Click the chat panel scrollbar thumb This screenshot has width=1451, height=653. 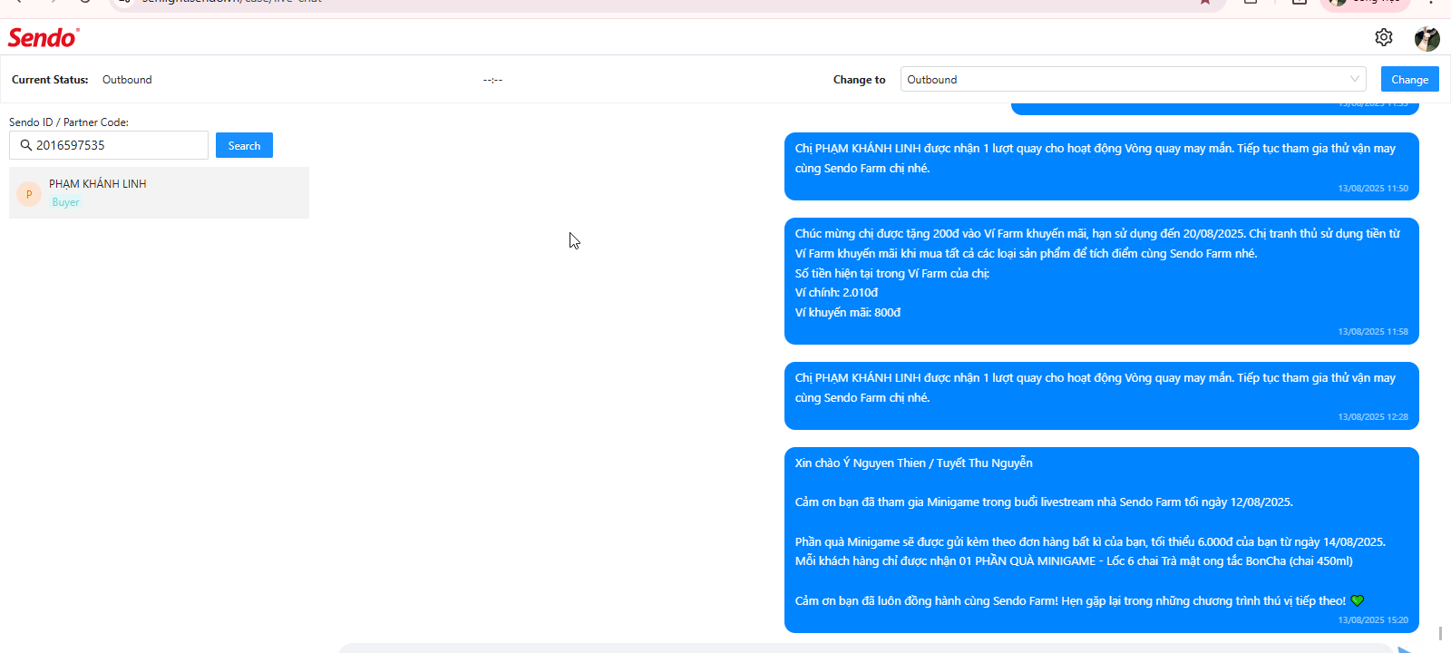click(1440, 632)
